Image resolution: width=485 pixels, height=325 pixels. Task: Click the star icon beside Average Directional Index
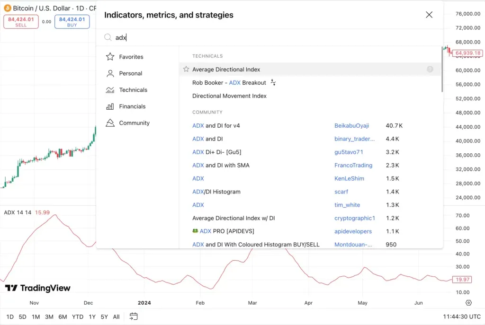pyautogui.click(x=186, y=70)
